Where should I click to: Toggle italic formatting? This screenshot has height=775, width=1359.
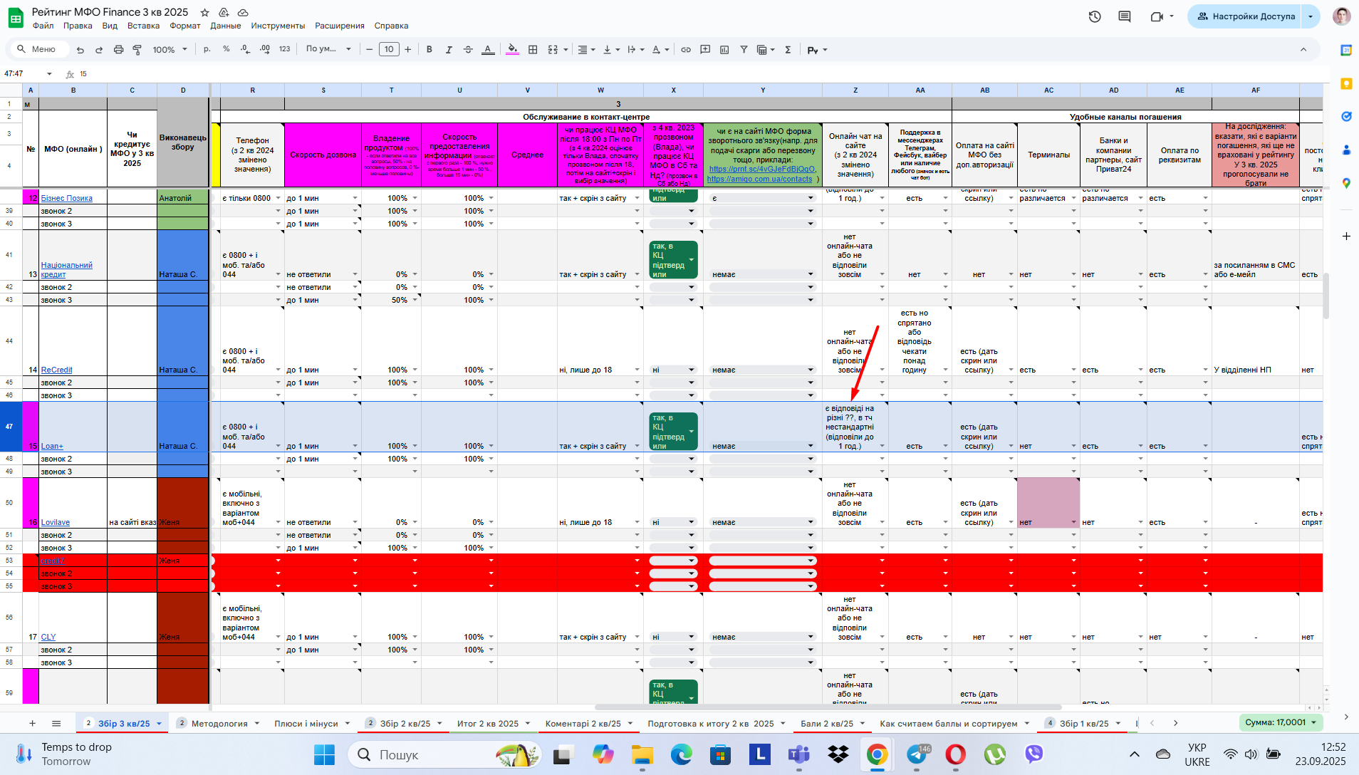tap(449, 50)
